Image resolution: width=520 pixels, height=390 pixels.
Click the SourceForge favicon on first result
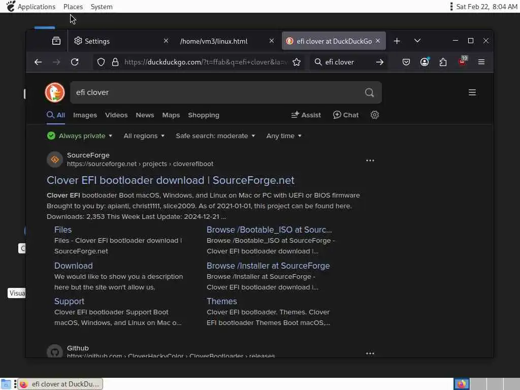click(55, 159)
